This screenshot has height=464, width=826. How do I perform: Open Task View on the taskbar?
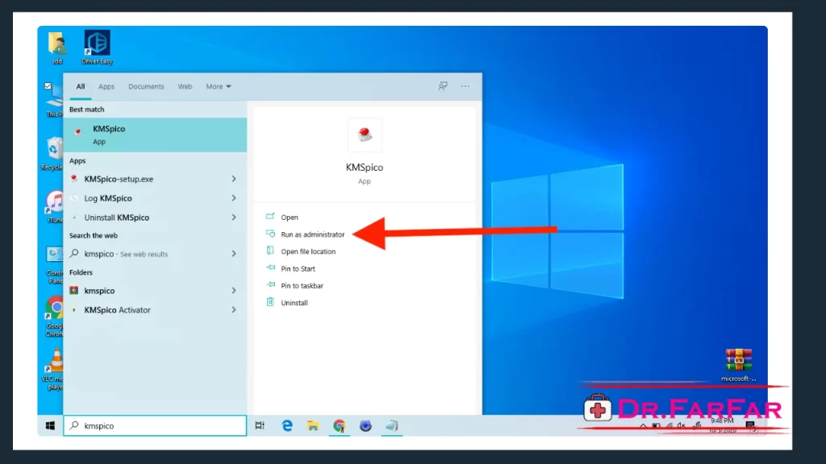(x=260, y=425)
